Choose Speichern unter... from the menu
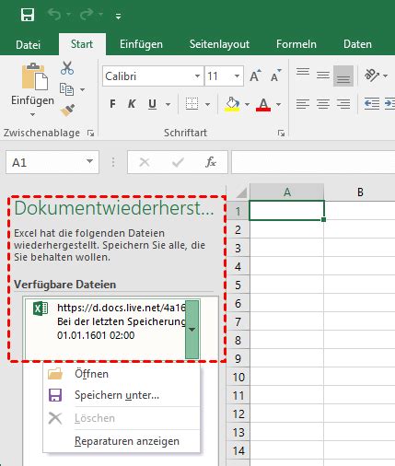Screen dimensions: 395x466 tap(122, 395)
